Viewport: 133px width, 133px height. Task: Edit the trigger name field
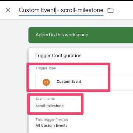coord(61,10)
